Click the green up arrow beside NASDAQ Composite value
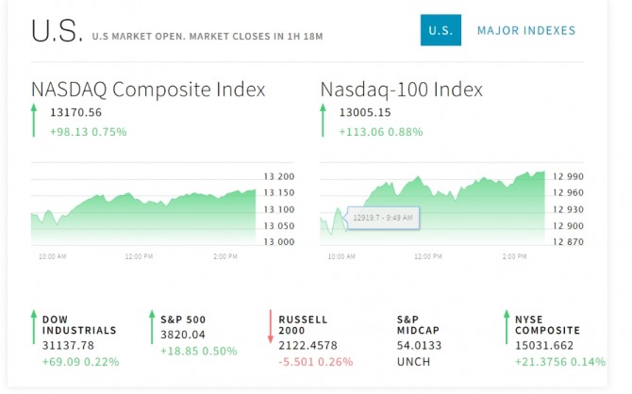 point(34,122)
